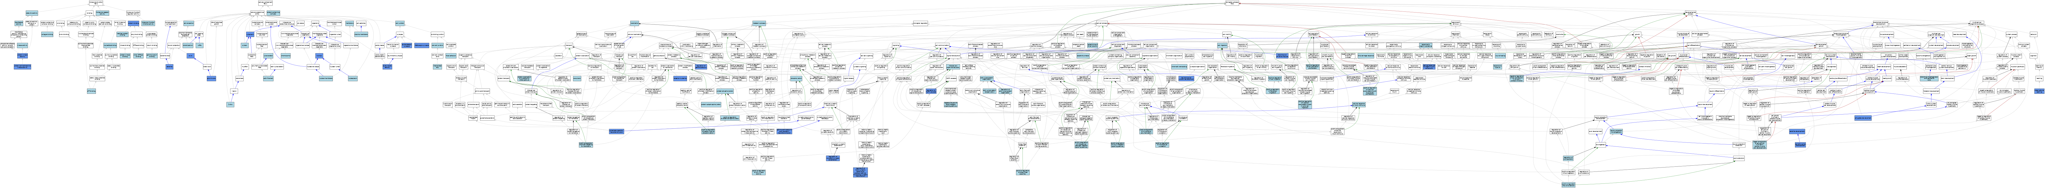Select the 'signal transduction' node
The height and width of the screenshot is (188, 2045).
(x=954, y=56)
